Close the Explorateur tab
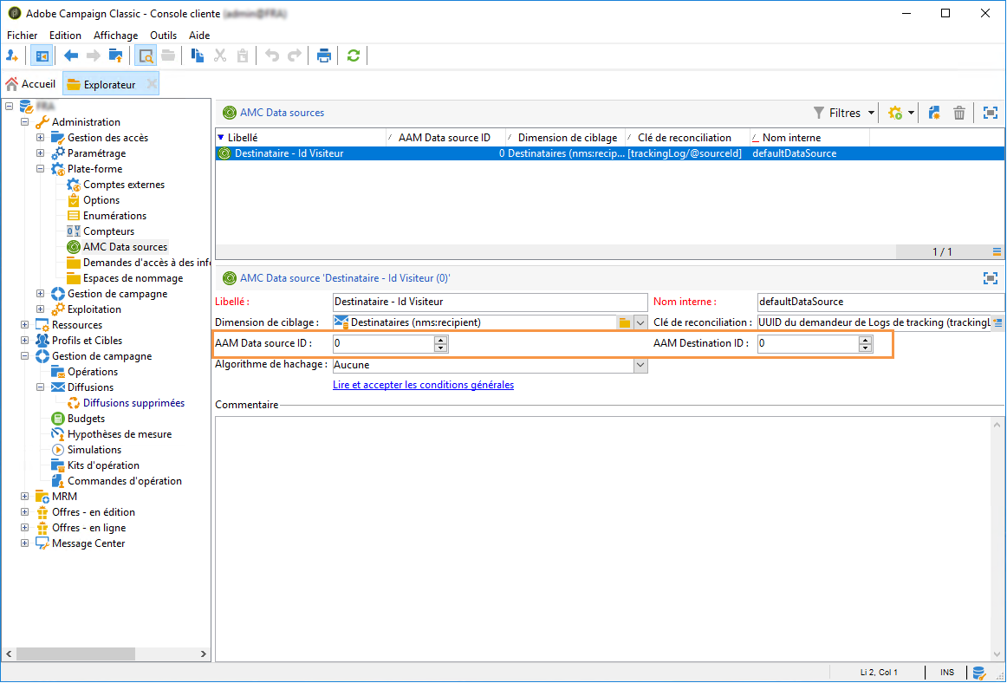This screenshot has width=1007, height=683. [x=152, y=84]
